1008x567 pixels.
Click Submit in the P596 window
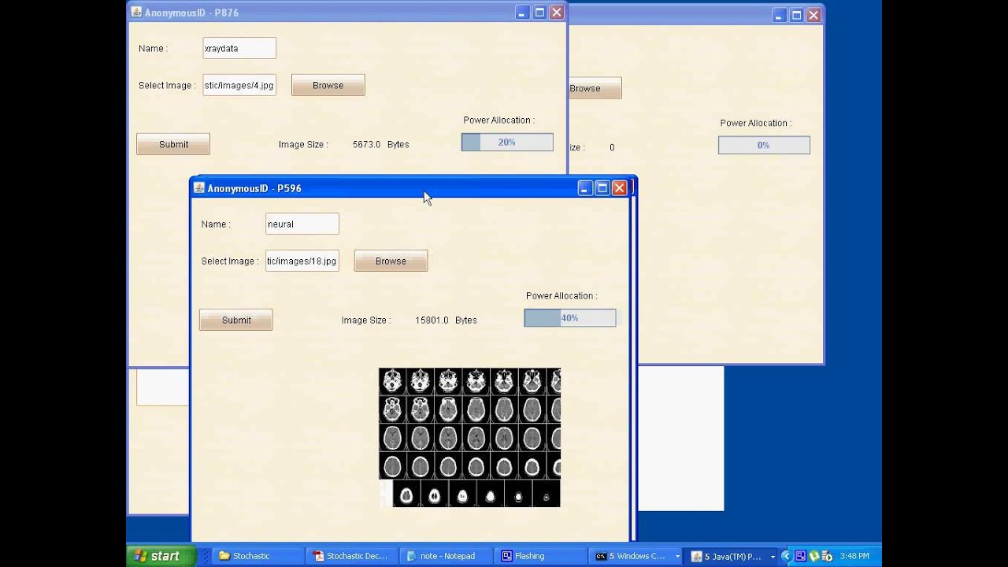pyautogui.click(x=236, y=320)
